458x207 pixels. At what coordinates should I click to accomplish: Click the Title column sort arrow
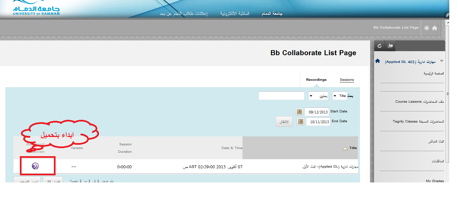(x=345, y=148)
